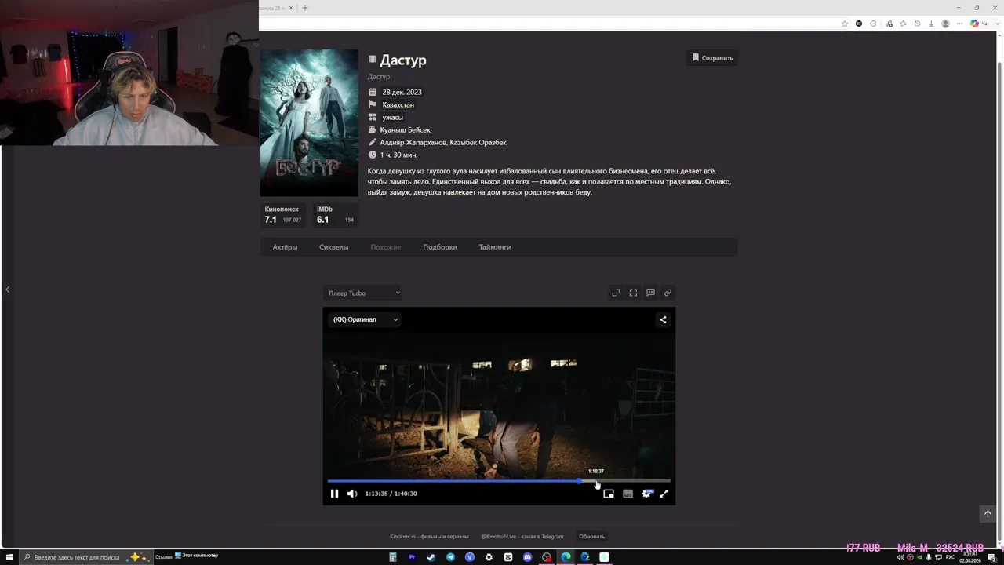Mute the video player volume

pyautogui.click(x=352, y=494)
